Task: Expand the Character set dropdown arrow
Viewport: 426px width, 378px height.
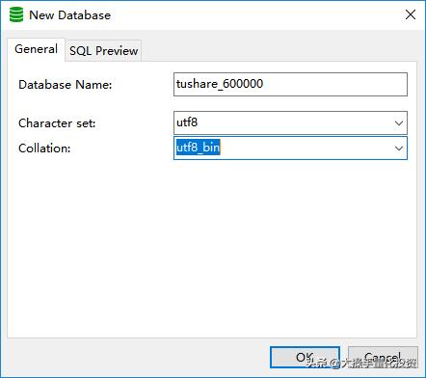Action: pos(399,123)
